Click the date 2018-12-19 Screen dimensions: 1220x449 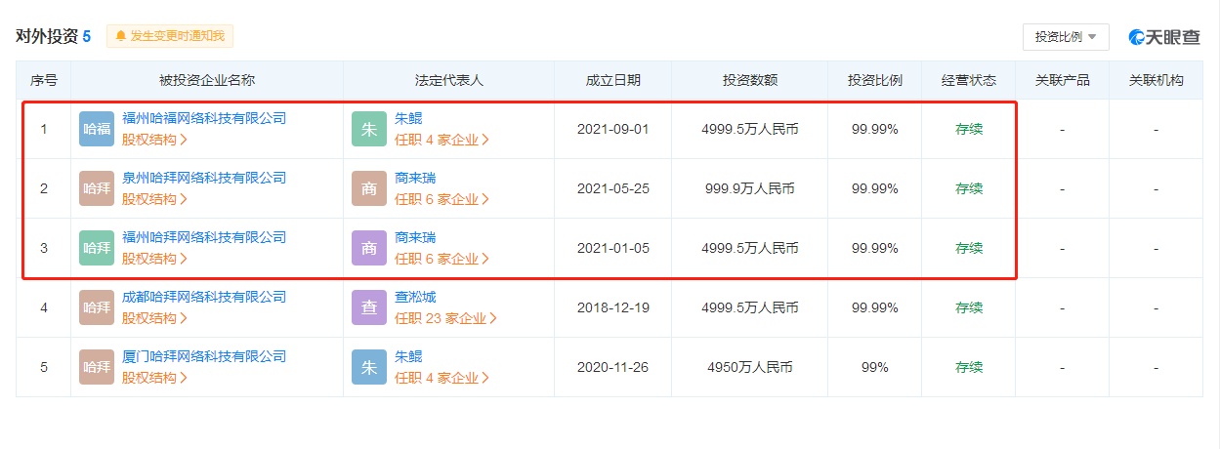[613, 307]
